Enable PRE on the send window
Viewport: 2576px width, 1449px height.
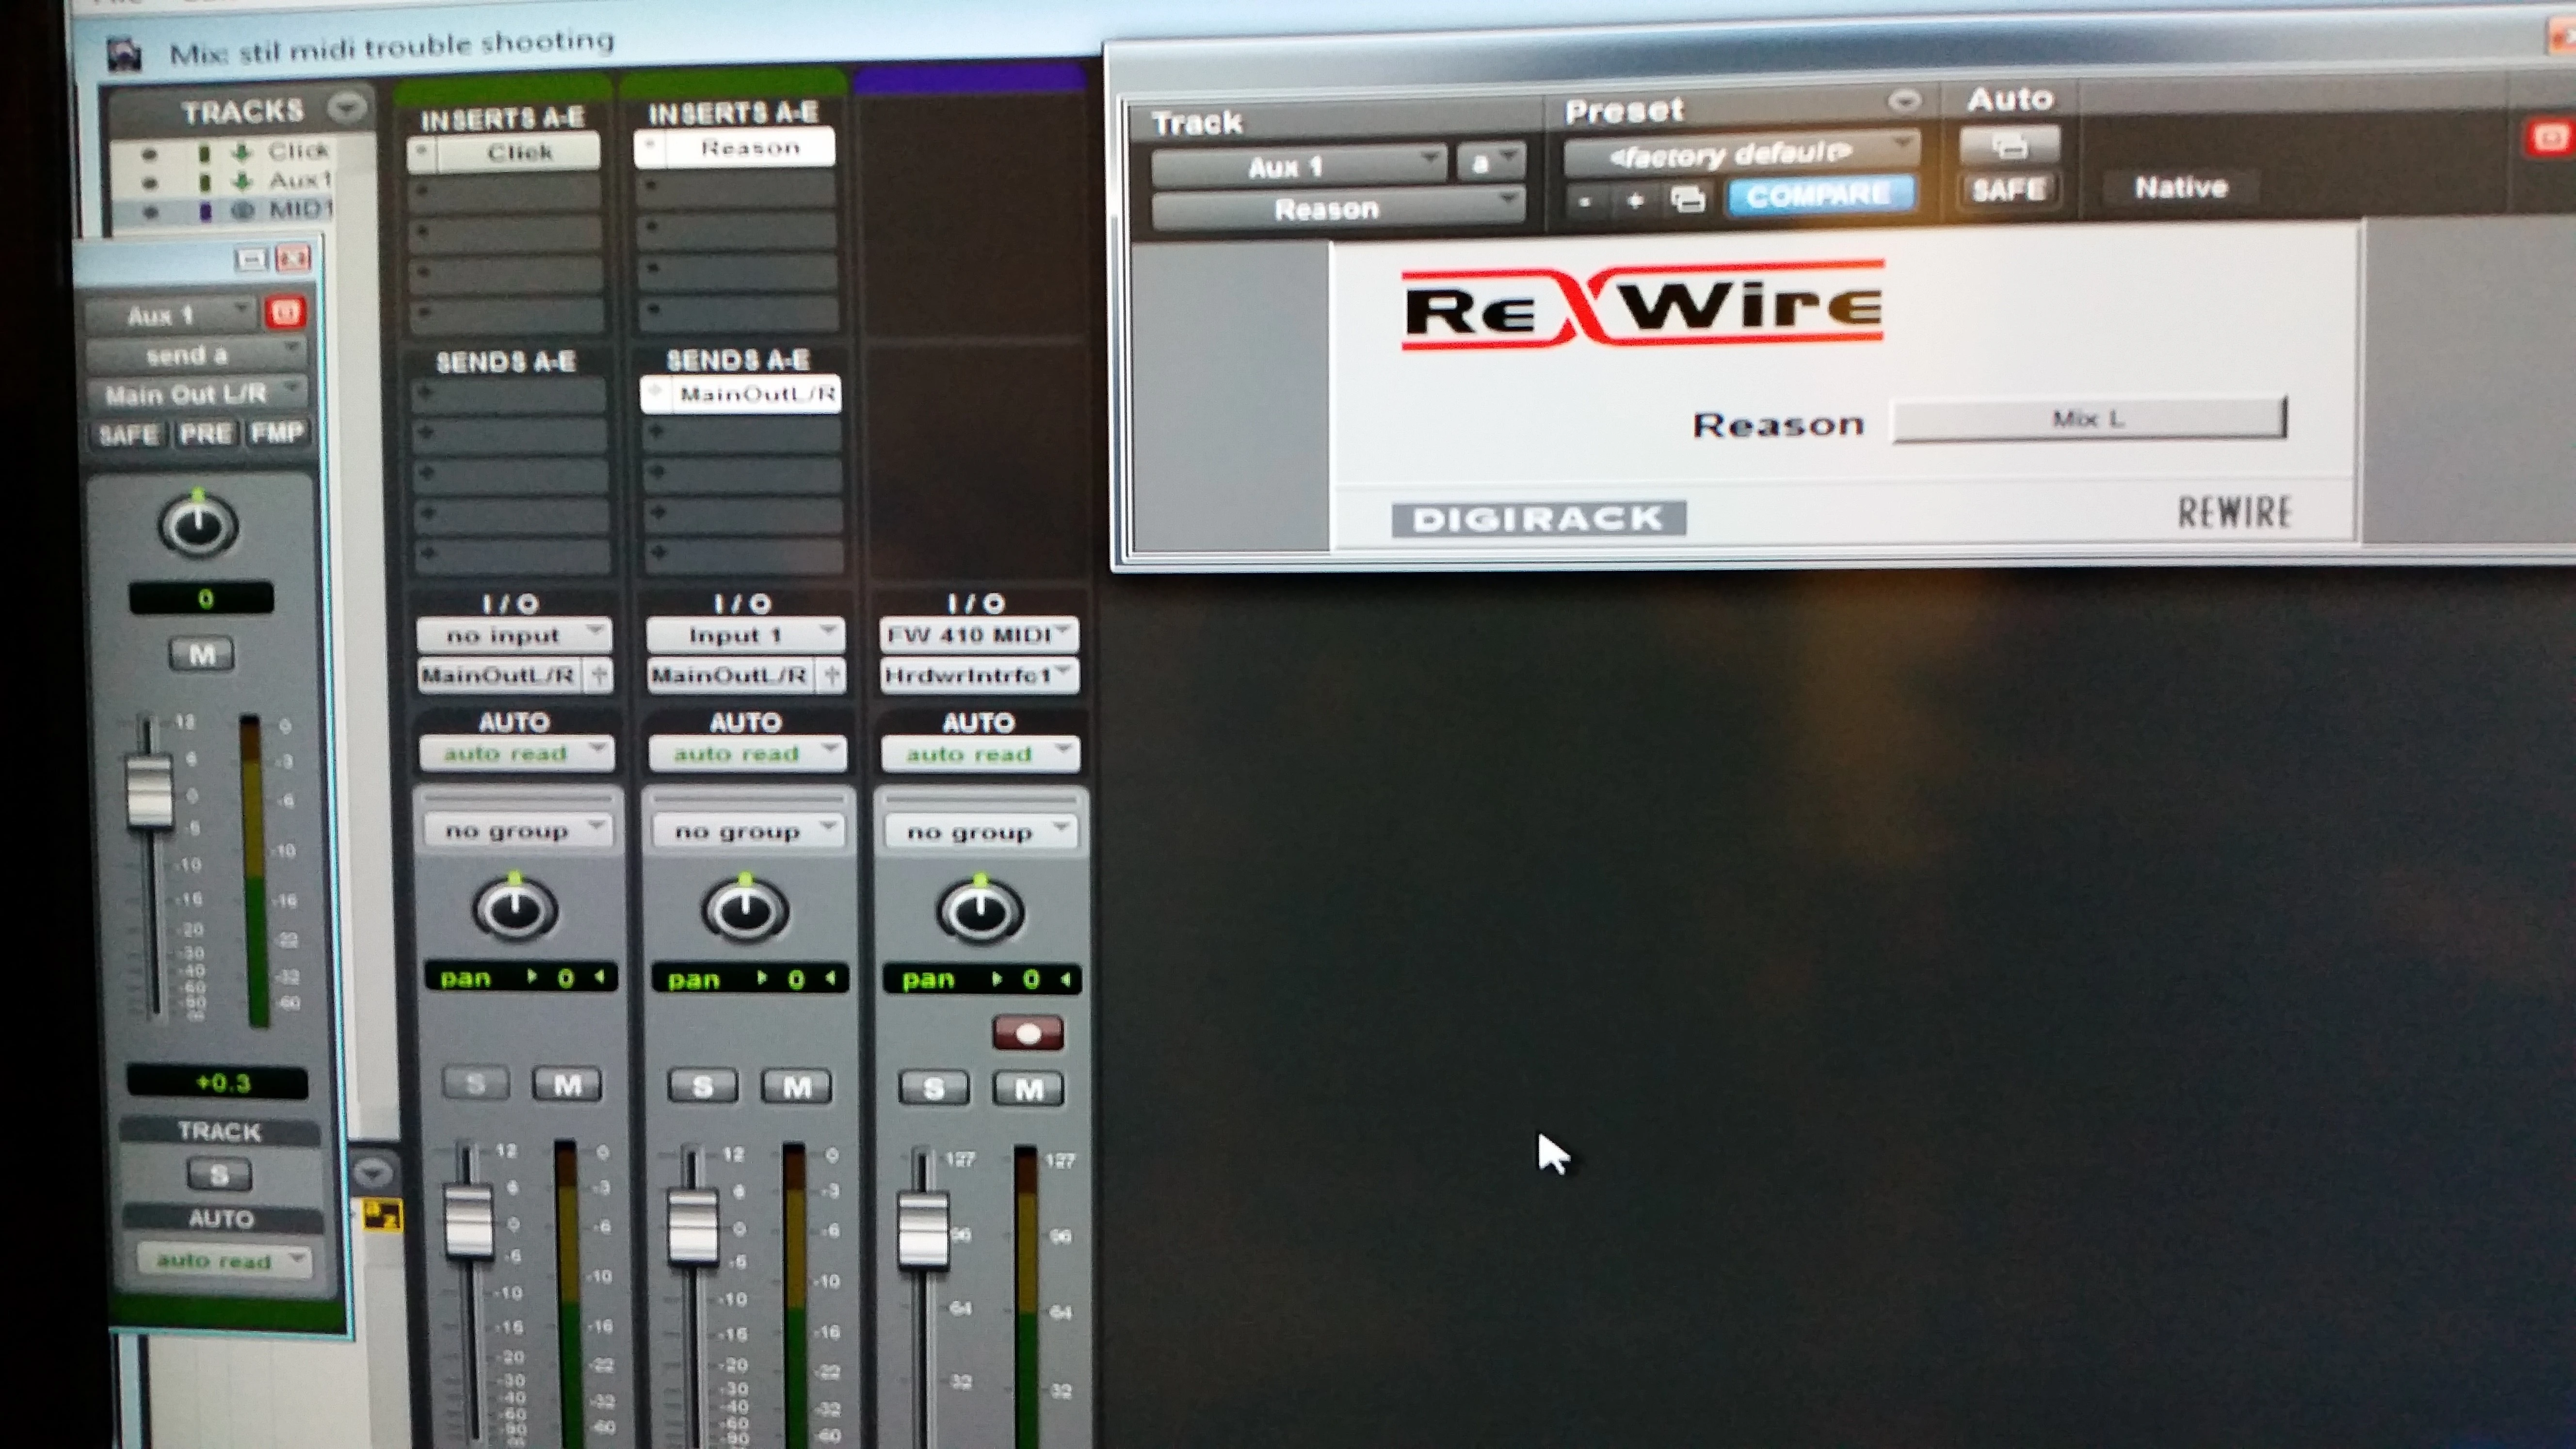[205, 433]
